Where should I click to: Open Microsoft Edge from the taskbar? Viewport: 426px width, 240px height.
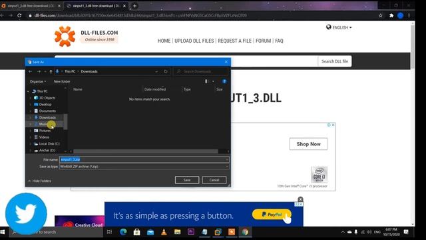pyautogui.click(x=123, y=232)
